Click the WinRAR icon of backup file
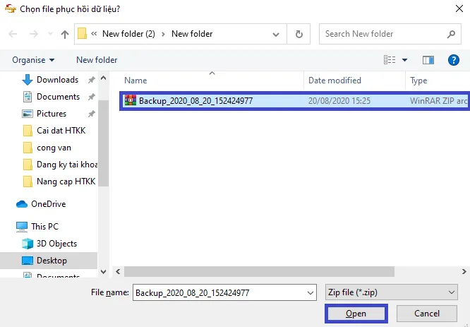The height and width of the screenshot is (327, 470). pyautogui.click(x=131, y=100)
